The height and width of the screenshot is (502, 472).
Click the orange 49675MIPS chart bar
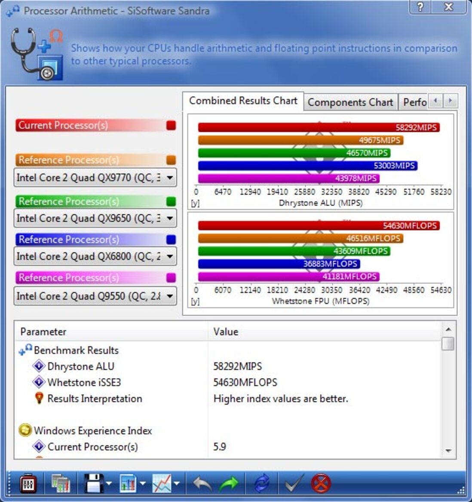coord(300,140)
